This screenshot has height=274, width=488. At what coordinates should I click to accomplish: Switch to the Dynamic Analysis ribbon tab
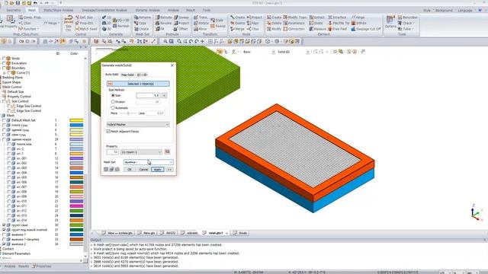pyautogui.click(x=147, y=10)
